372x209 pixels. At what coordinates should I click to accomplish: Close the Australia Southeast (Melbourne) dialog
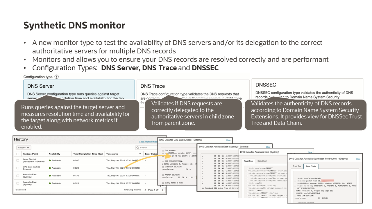358,159
